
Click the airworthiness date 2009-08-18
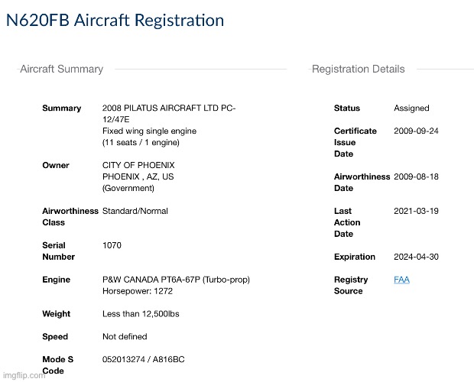click(x=416, y=176)
